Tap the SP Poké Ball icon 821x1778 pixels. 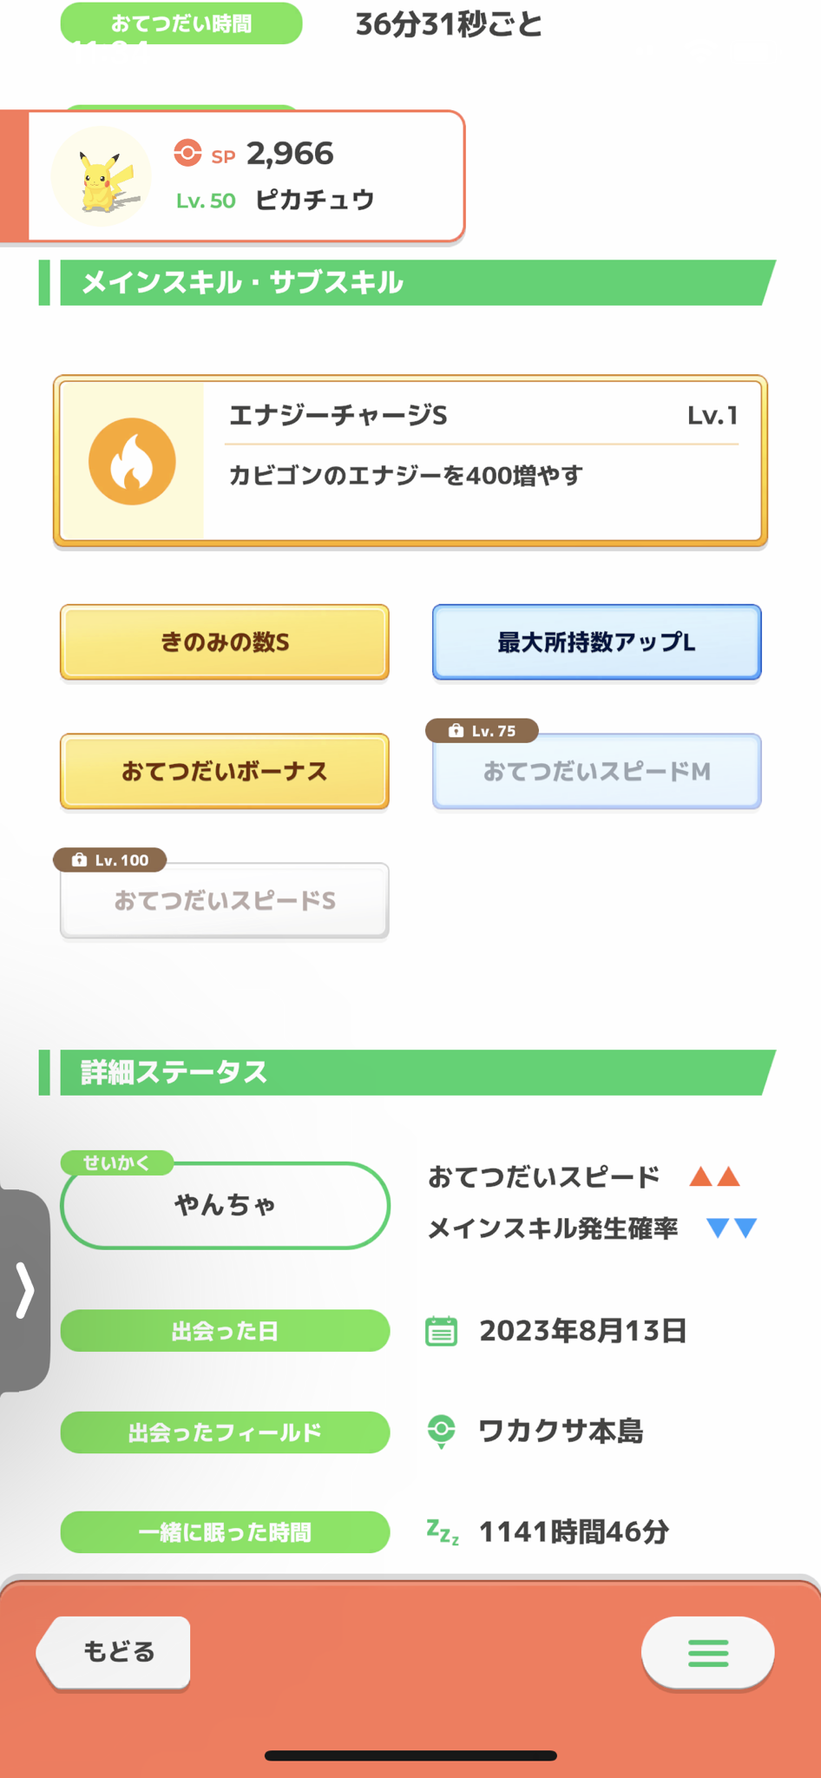pos(187,154)
